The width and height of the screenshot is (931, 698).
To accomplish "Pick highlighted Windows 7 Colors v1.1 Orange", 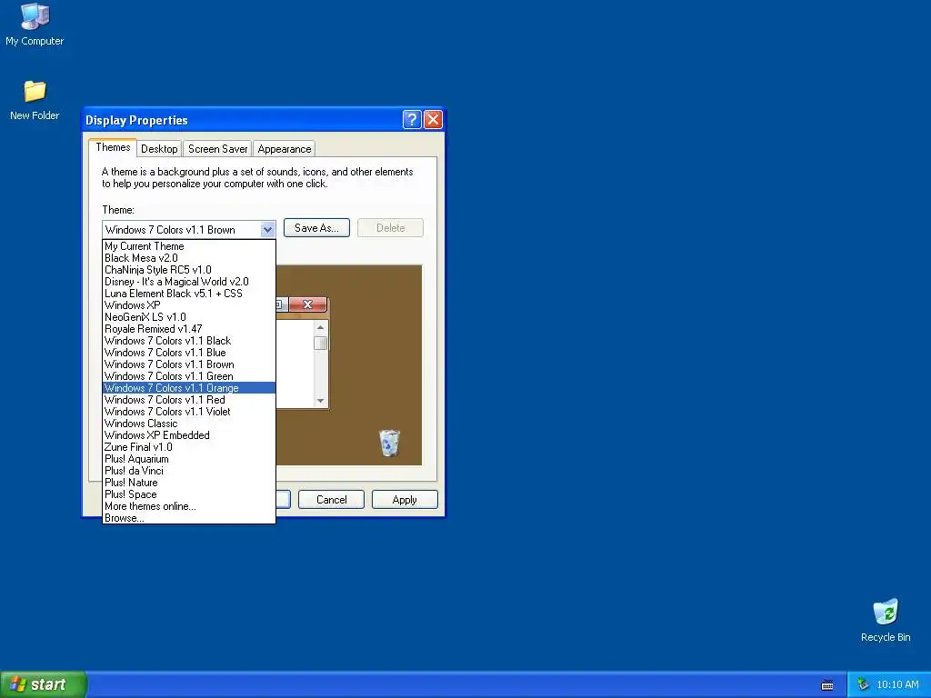I will tap(189, 387).
